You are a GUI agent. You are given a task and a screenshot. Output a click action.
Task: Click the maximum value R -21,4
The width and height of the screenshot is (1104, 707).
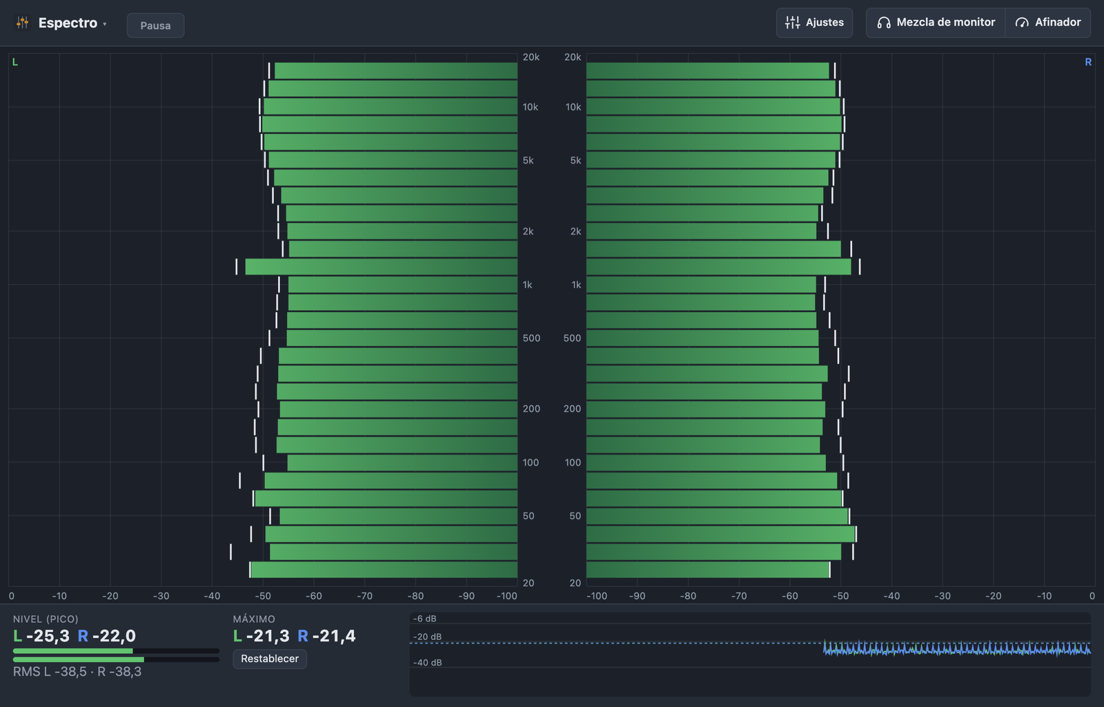tap(327, 636)
